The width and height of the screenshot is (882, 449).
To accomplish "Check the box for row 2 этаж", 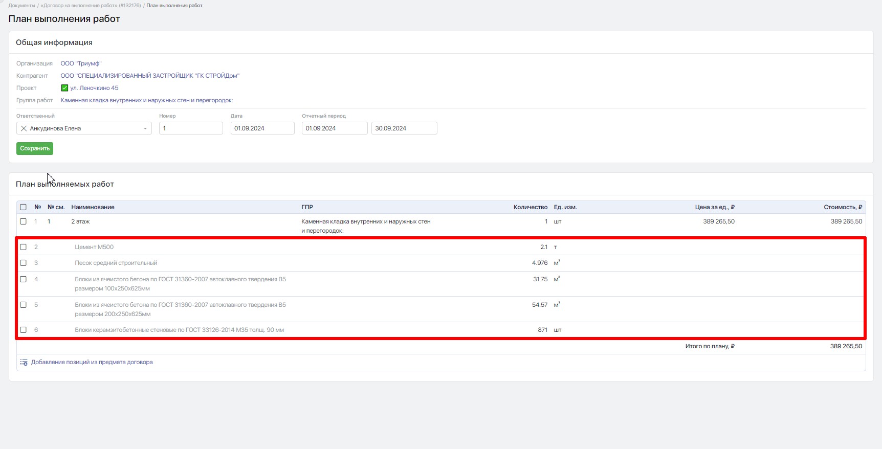I will (x=23, y=221).
